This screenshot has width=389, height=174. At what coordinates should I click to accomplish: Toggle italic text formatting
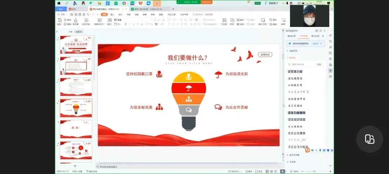pyautogui.click(x=130, y=24)
